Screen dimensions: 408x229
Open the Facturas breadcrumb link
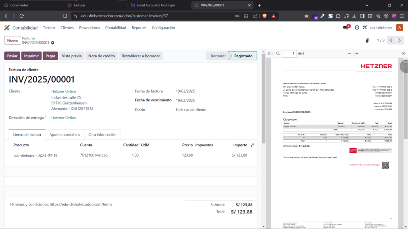(x=28, y=38)
